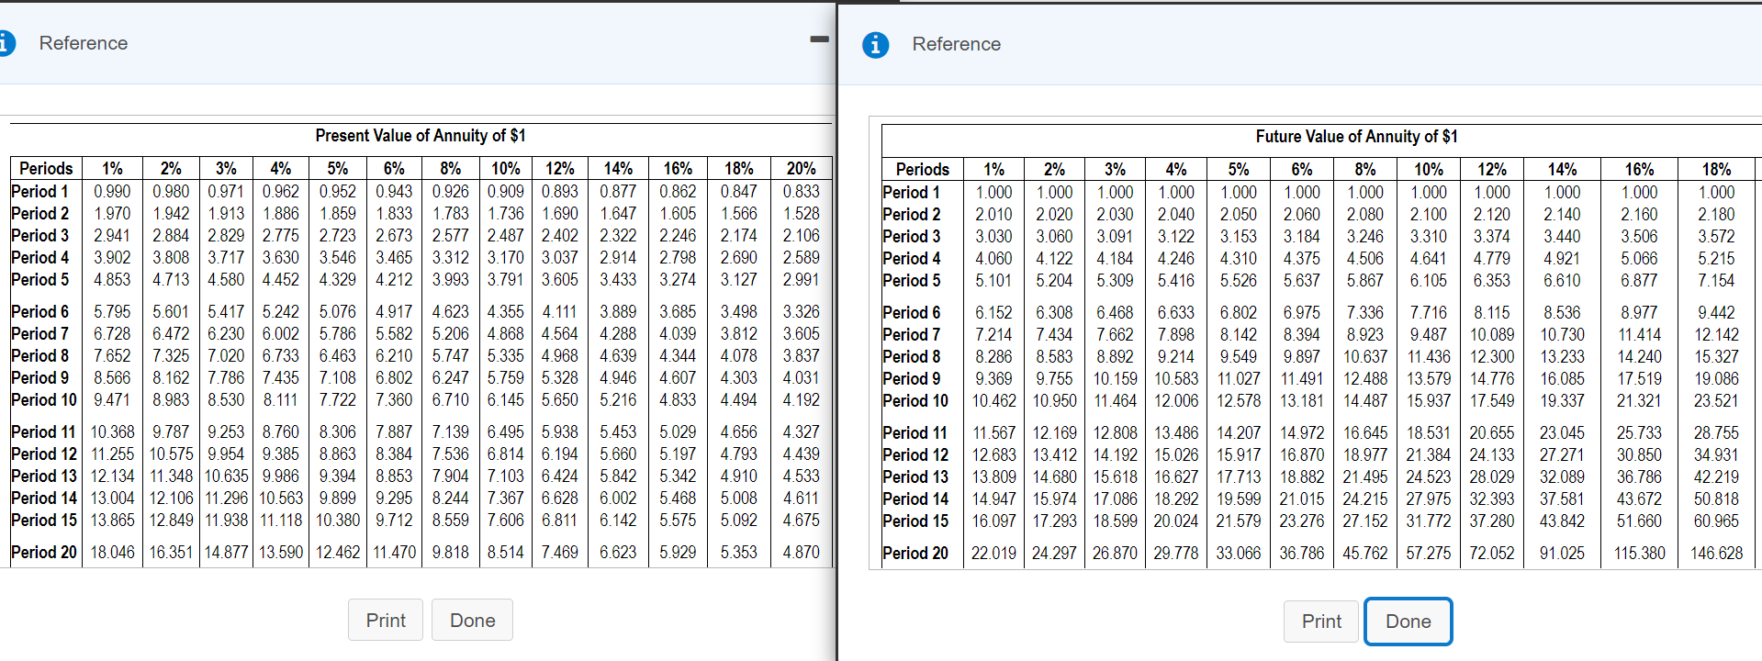This screenshot has height=661, width=1762.
Task: Select the 20% column header in Present Value table
Action: coord(802,168)
